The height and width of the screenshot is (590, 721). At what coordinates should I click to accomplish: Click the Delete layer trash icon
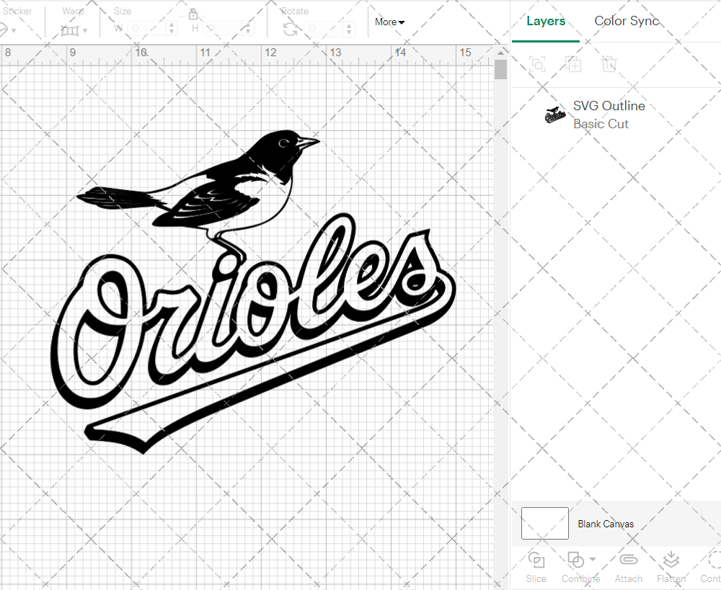pyautogui.click(x=609, y=64)
